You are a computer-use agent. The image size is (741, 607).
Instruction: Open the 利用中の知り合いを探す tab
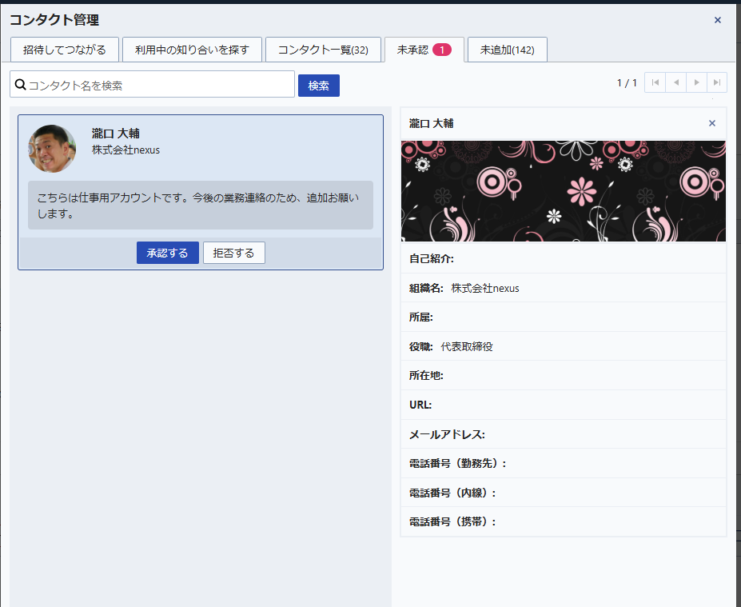pyautogui.click(x=192, y=50)
